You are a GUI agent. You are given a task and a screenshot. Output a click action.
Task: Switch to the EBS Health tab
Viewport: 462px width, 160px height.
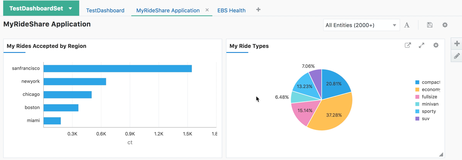(x=231, y=10)
